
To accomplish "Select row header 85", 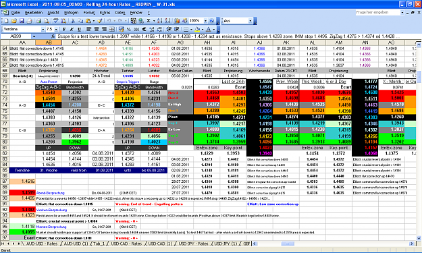I will coord(5,170).
